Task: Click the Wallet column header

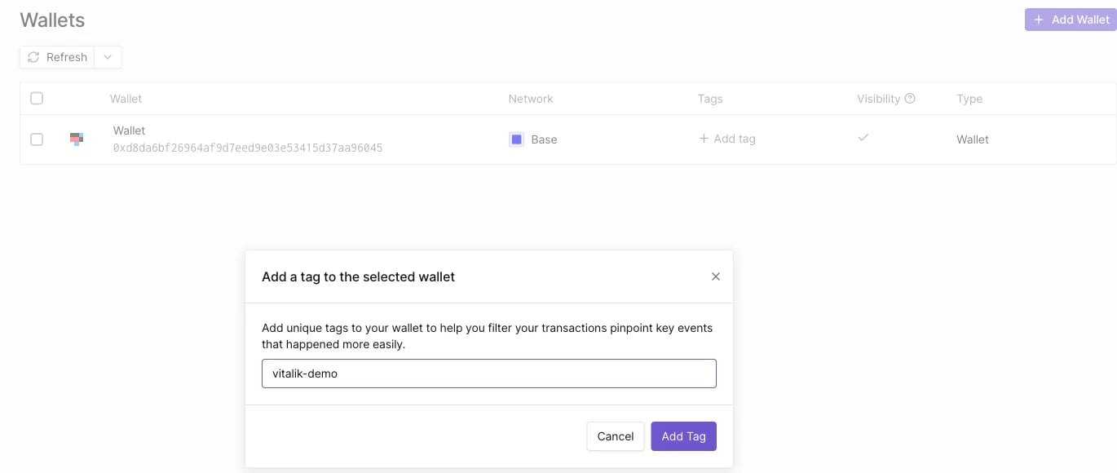Action: pos(126,99)
